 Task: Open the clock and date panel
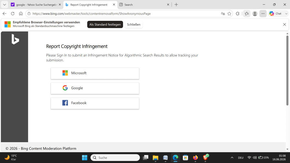(x=279, y=158)
